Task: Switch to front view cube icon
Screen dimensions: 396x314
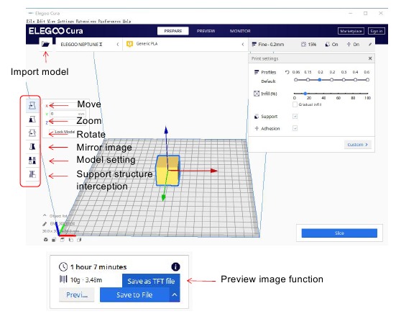Action: 54,240
